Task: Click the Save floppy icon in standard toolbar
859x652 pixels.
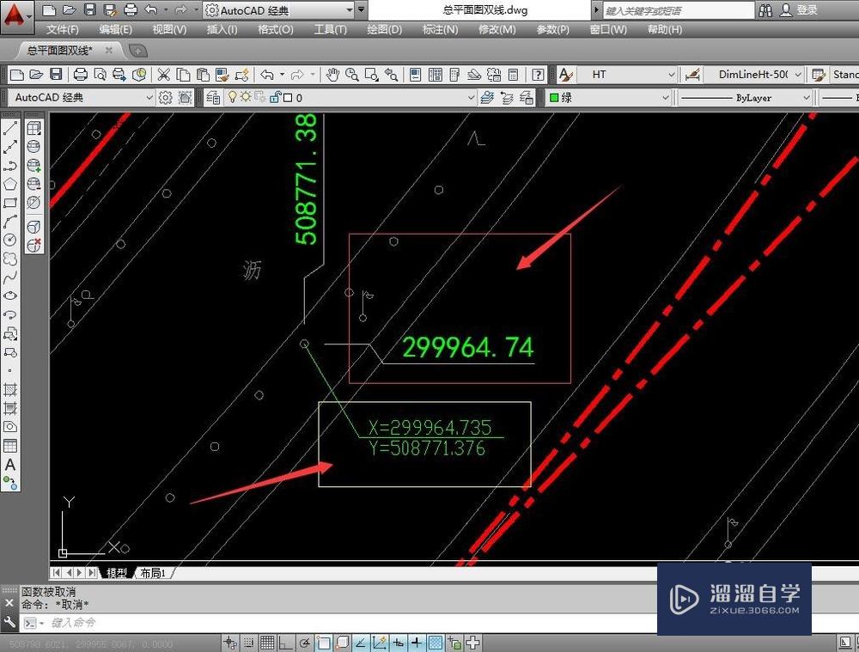Action: point(56,74)
